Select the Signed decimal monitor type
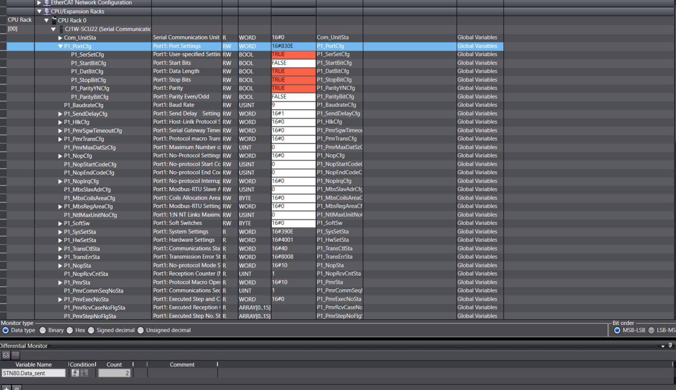 [x=91, y=330]
